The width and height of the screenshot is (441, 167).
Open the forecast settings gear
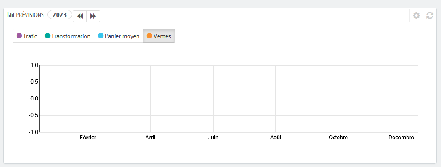coord(416,16)
